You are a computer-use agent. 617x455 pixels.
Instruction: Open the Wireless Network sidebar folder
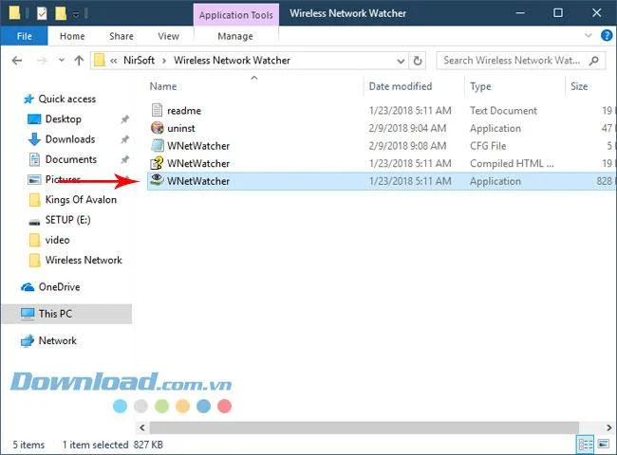[x=84, y=260]
